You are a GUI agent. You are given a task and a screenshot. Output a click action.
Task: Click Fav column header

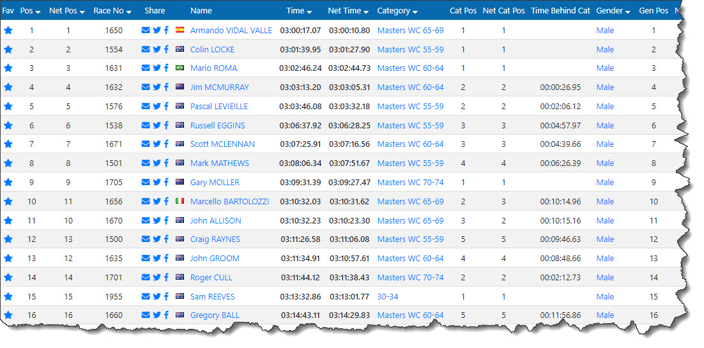pos(8,11)
